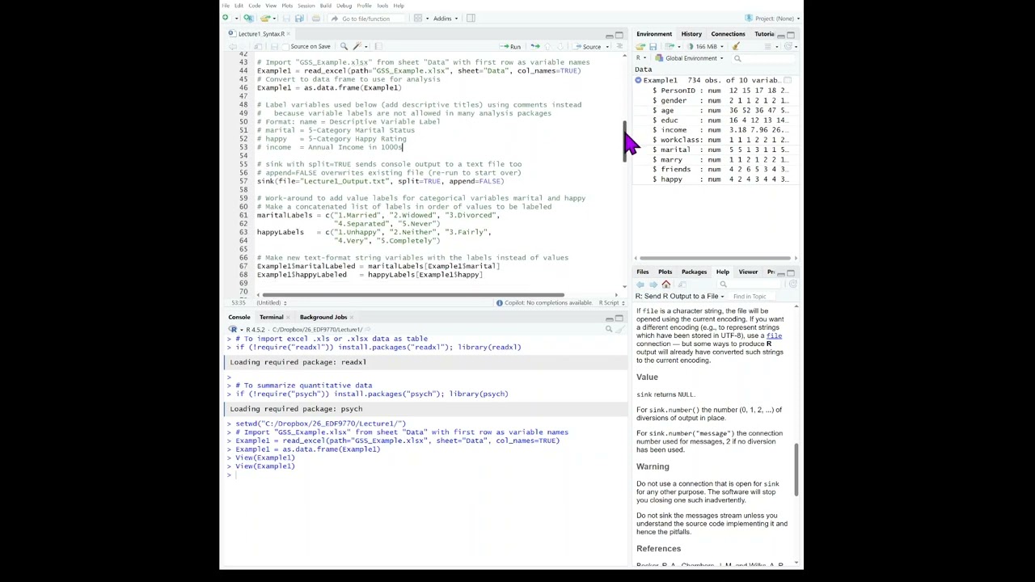Switch to the Terminal tab
This screenshot has width=1035, height=582.
[x=271, y=317]
